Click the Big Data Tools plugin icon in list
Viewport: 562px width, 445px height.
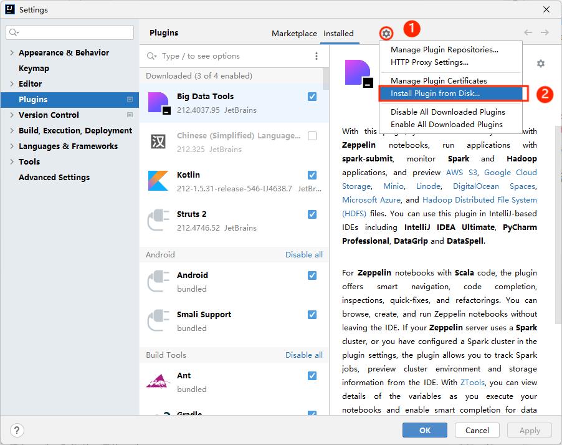click(159, 103)
